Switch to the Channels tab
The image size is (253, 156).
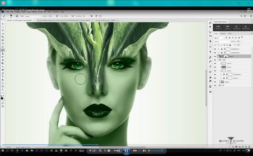click(x=223, y=34)
